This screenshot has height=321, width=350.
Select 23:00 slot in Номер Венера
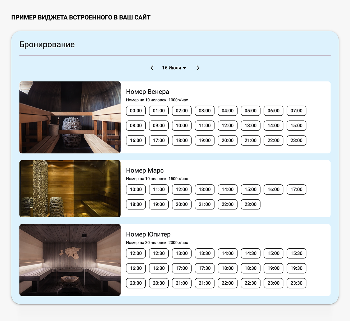pyautogui.click(x=296, y=140)
